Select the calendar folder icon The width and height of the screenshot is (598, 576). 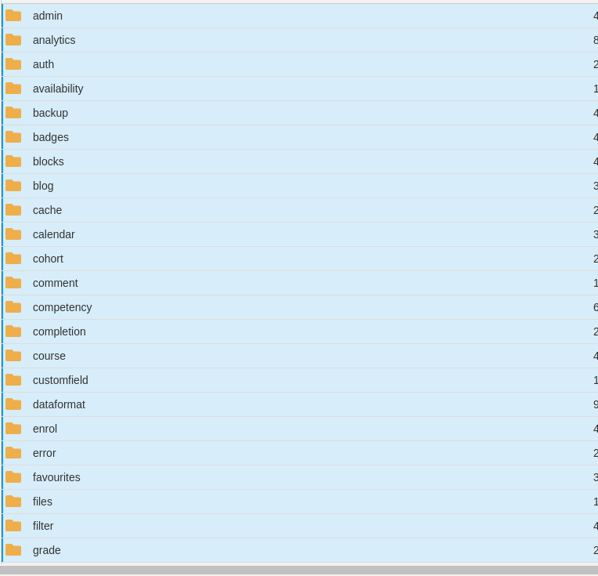pyautogui.click(x=13, y=234)
